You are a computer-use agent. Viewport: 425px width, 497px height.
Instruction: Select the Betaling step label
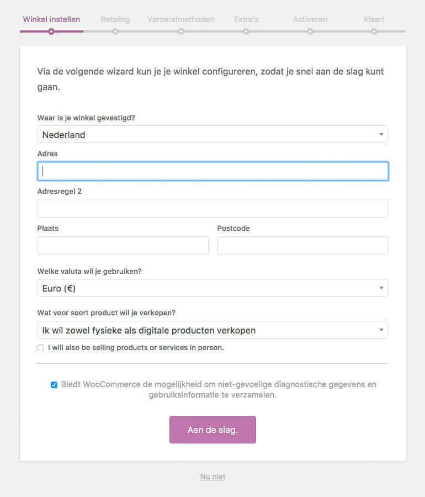pyautogui.click(x=115, y=19)
